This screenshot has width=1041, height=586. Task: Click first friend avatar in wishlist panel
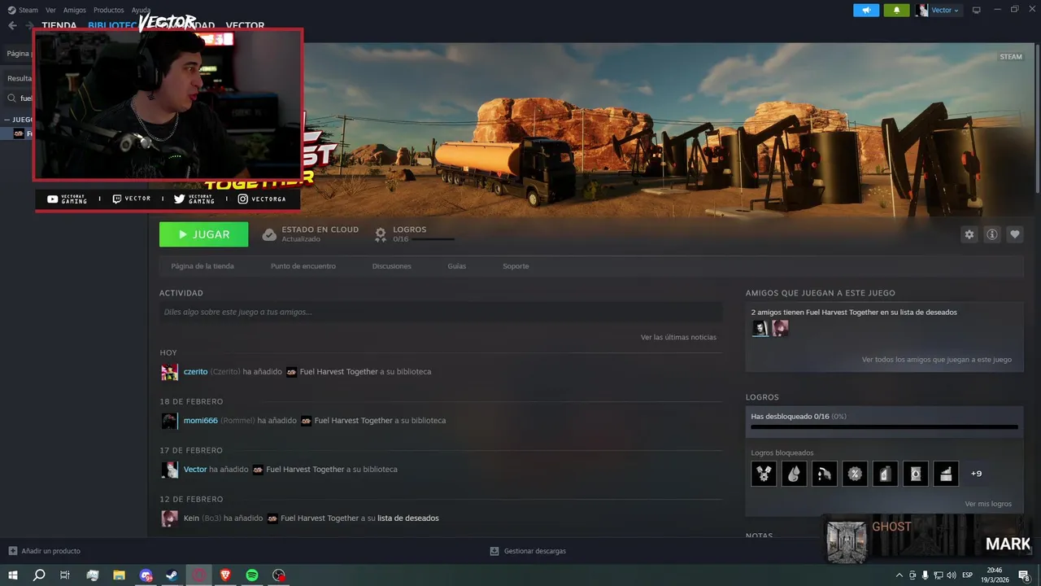pos(760,328)
